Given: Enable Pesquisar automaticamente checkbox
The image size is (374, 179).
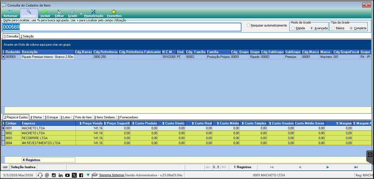Looking at the screenshot, I should coord(248,25).
